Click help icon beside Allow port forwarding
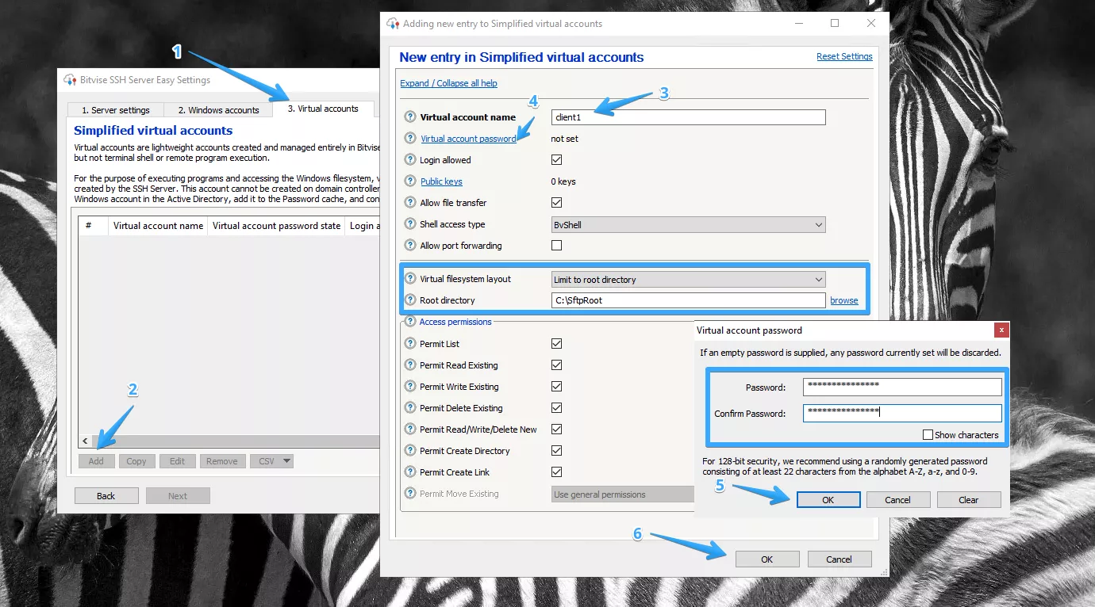This screenshot has height=607, width=1095. pos(410,246)
